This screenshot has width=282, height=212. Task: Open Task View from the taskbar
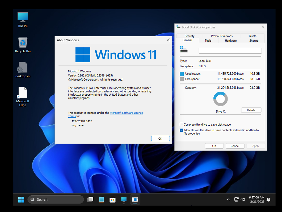point(90,200)
